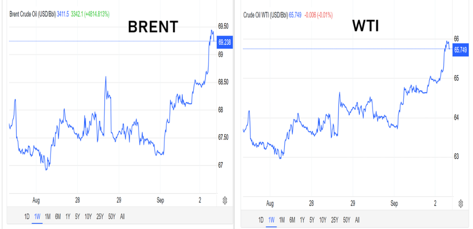Switch WTI chart to 1W range
The image size is (473, 229).
[271, 220]
